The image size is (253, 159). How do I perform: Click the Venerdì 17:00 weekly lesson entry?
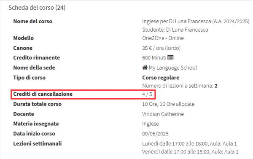click(x=190, y=152)
